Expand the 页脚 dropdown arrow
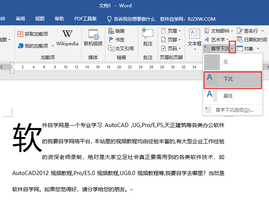 [179, 40]
